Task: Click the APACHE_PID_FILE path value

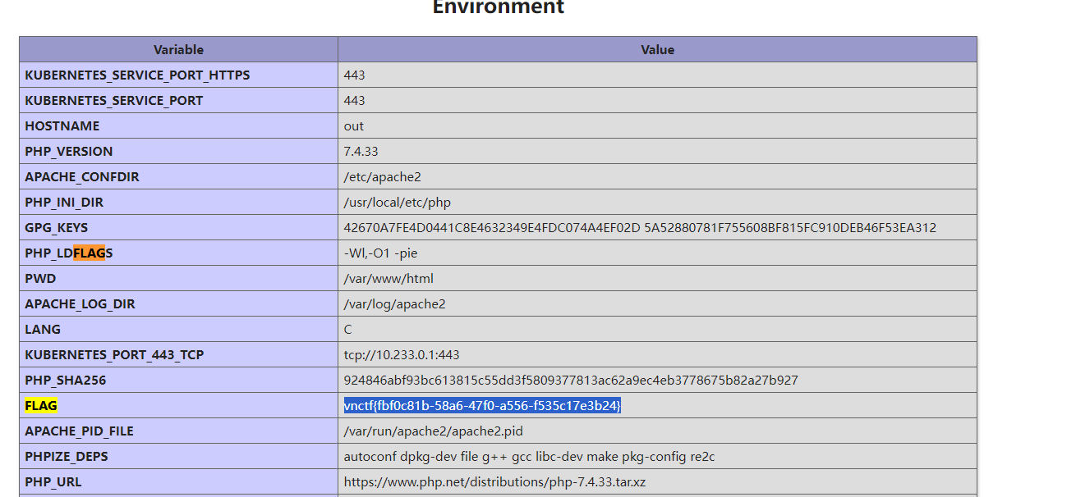Action: coord(433,431)
